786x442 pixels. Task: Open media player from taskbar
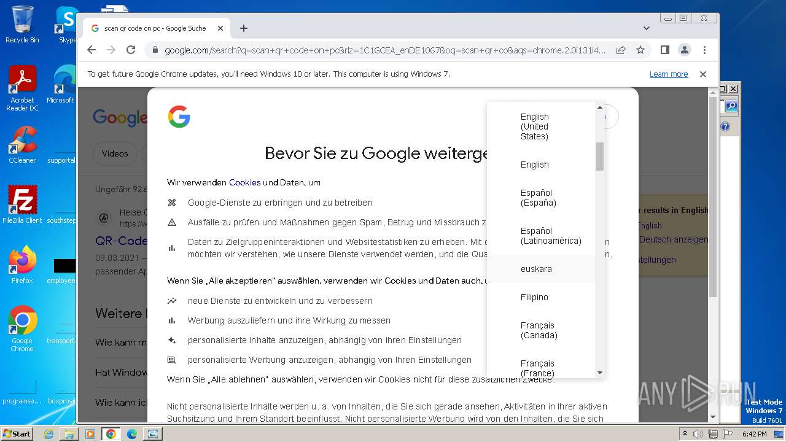[x=90, y=433]
